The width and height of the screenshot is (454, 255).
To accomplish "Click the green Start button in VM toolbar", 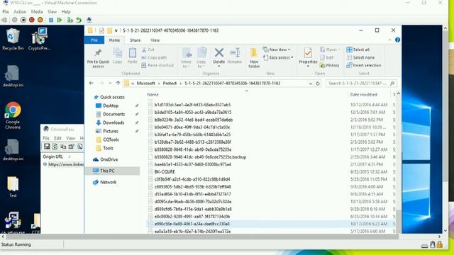I will (60, 20).
